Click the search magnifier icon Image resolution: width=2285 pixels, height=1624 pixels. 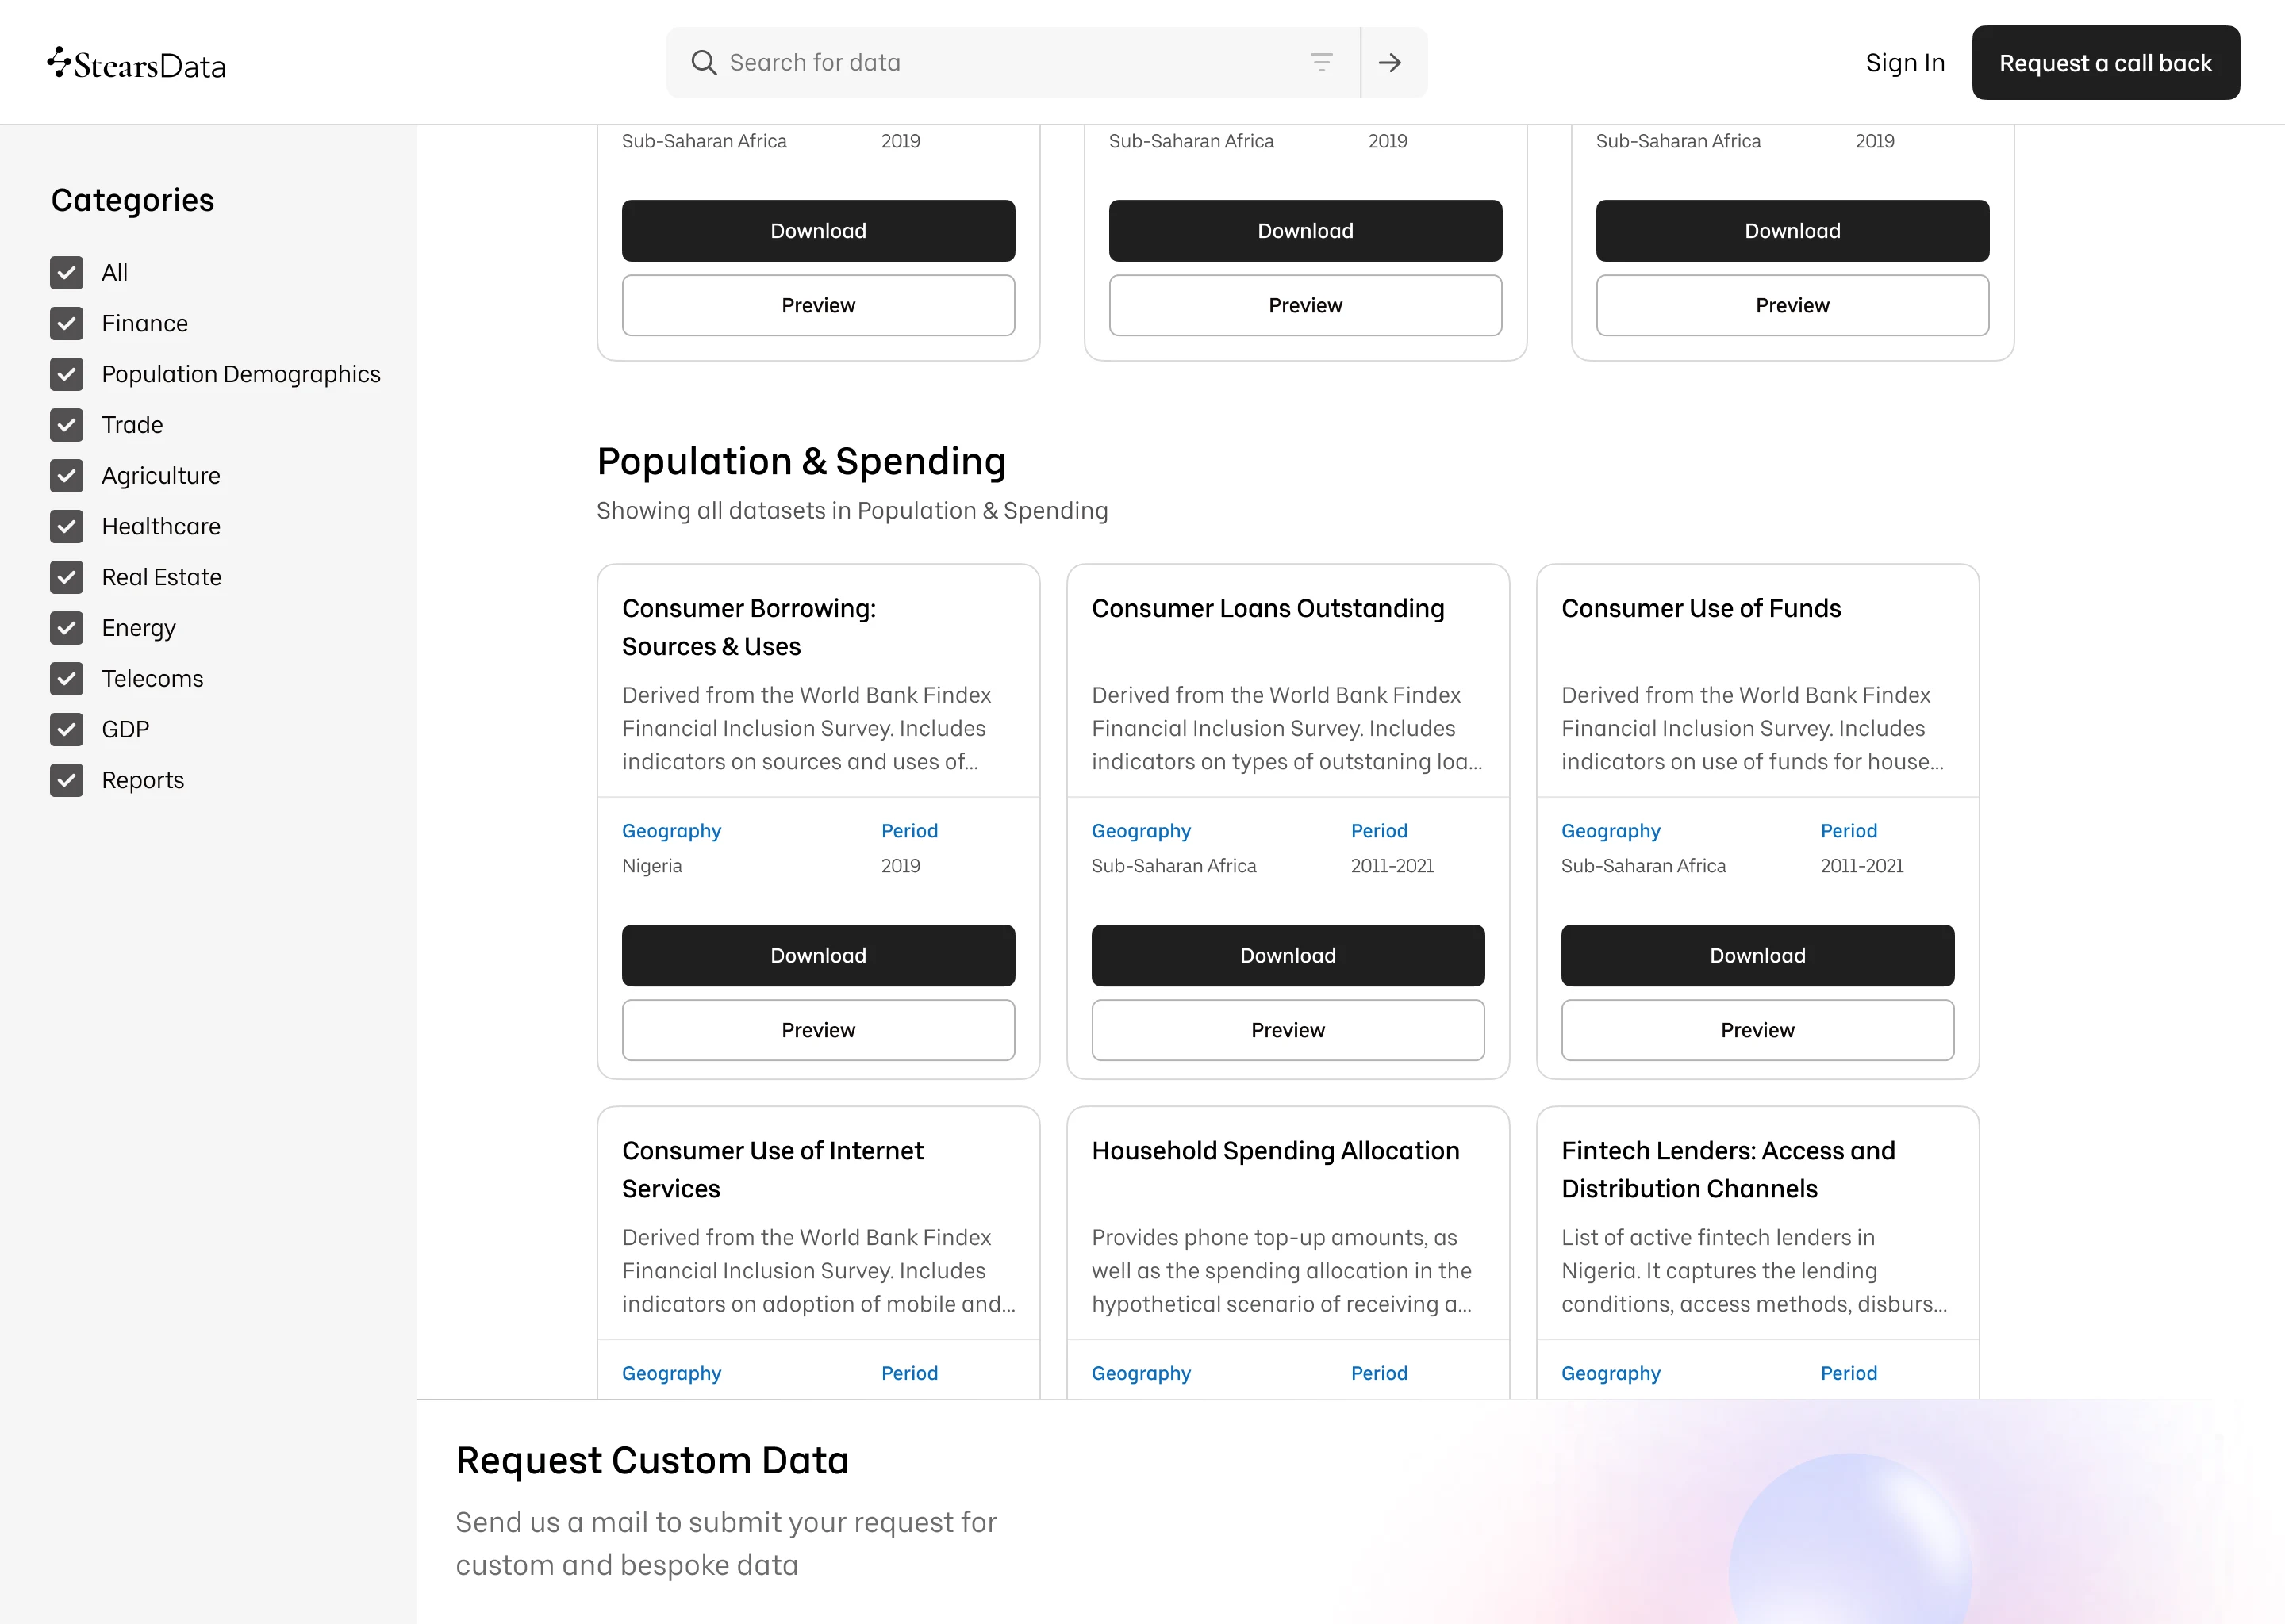(703, 63)
